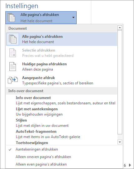Click 'Alleen deze pagina' description text
This screenshot has width=134, height=169.
[x=37, y=69]
